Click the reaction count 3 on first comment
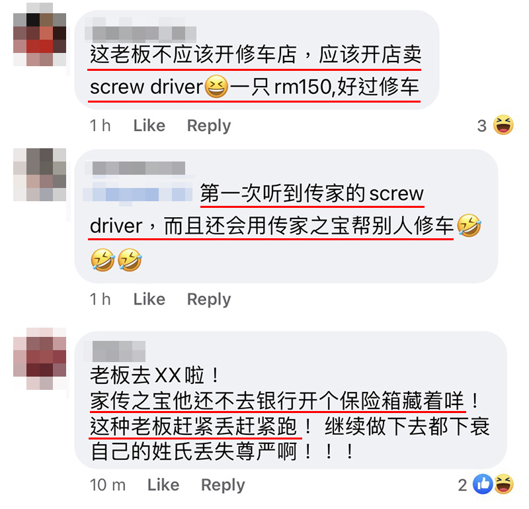 482,126
